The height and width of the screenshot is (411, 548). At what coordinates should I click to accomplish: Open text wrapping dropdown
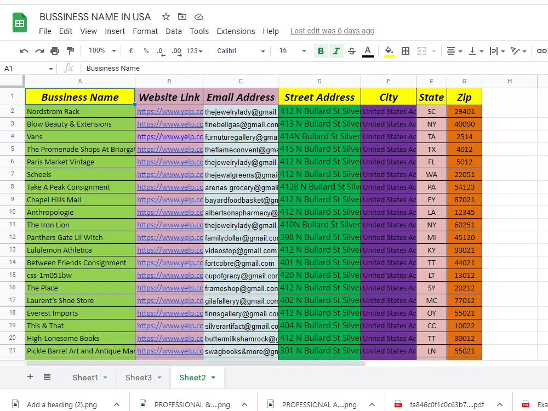[x=498, y=51]
